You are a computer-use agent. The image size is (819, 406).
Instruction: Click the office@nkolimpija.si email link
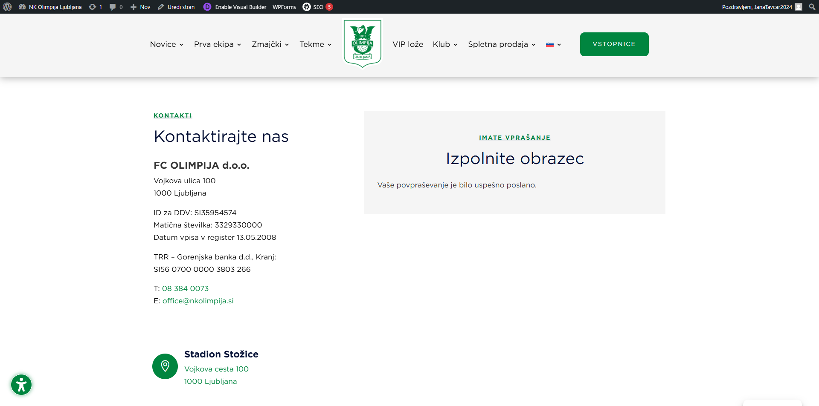pos(198,301)
